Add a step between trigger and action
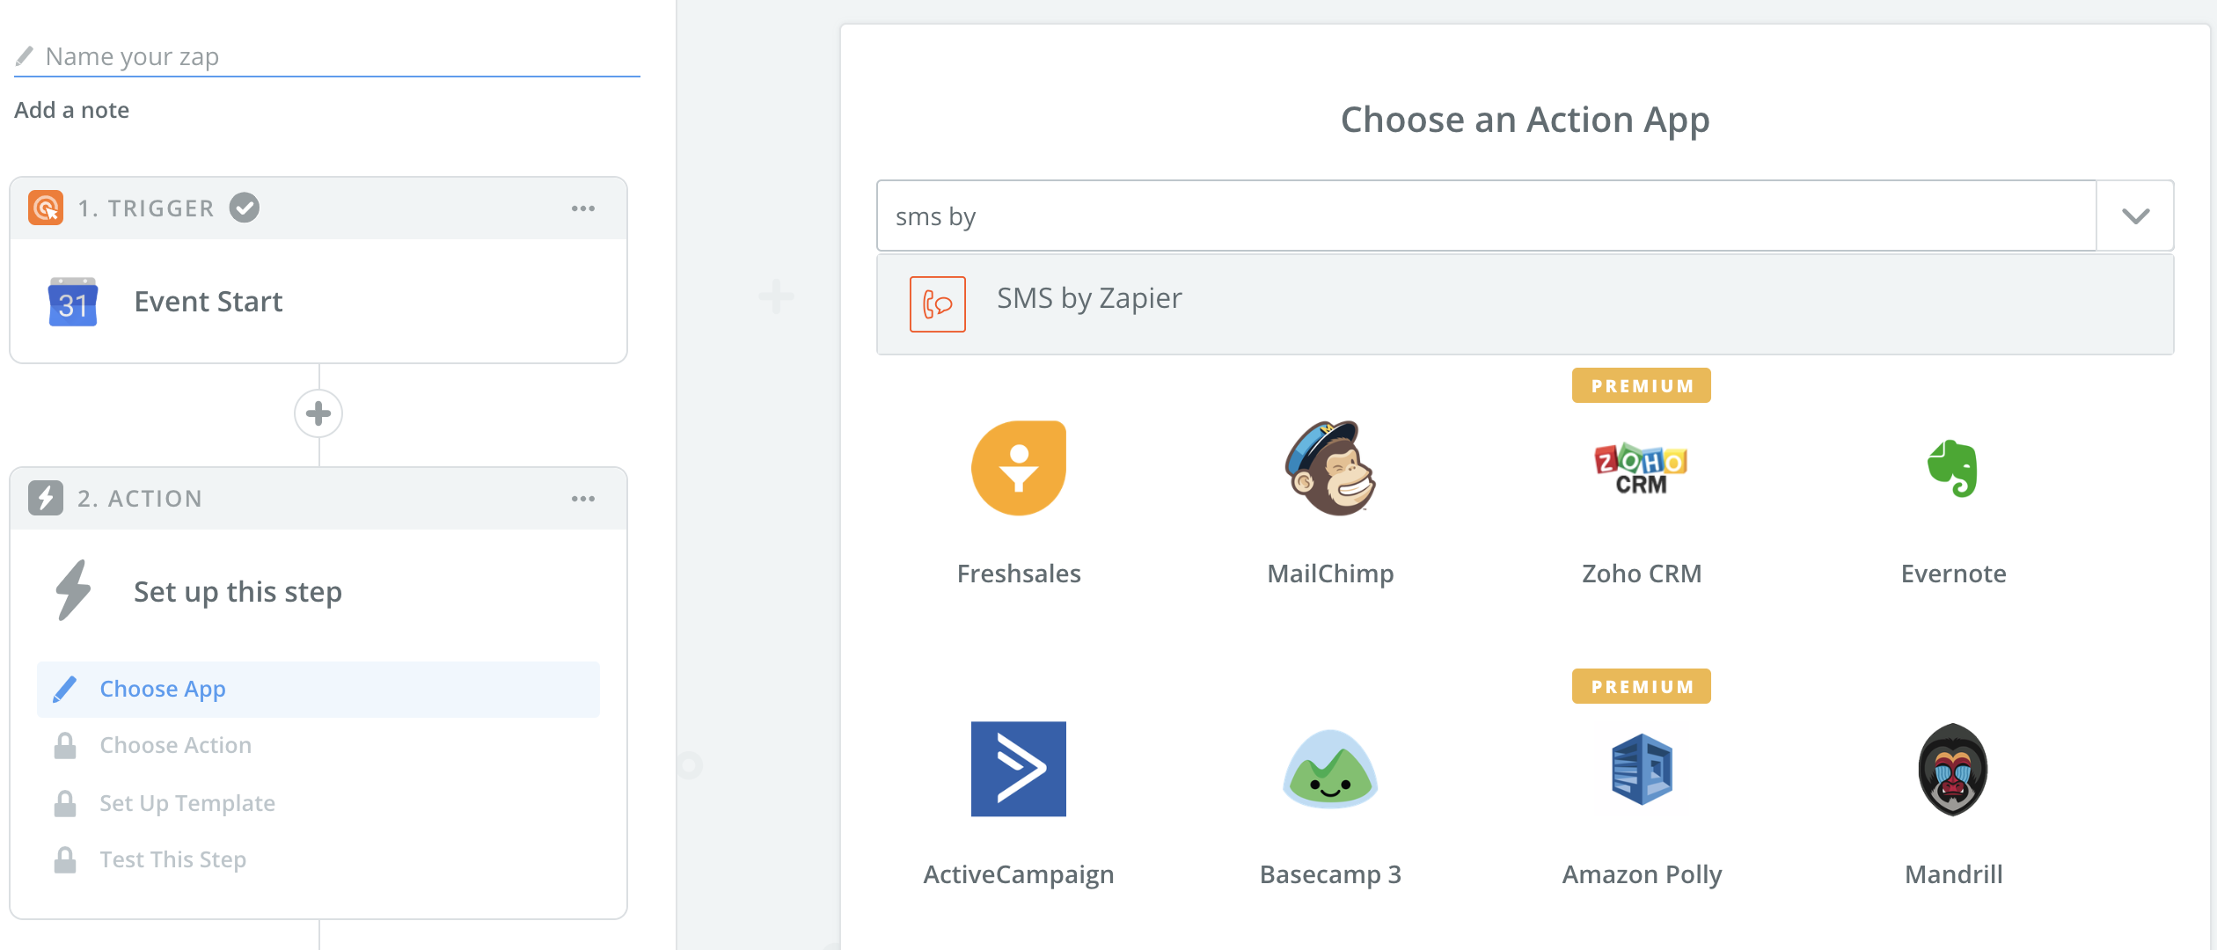2217x950 pixels. click(x=318, y=413)
